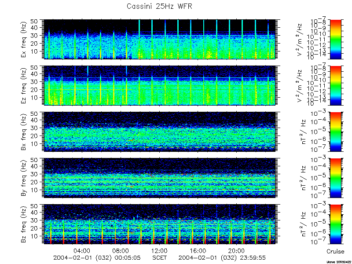Click the By freq spectrogram panel
The image size is (352, 264).
coord(159,178)
